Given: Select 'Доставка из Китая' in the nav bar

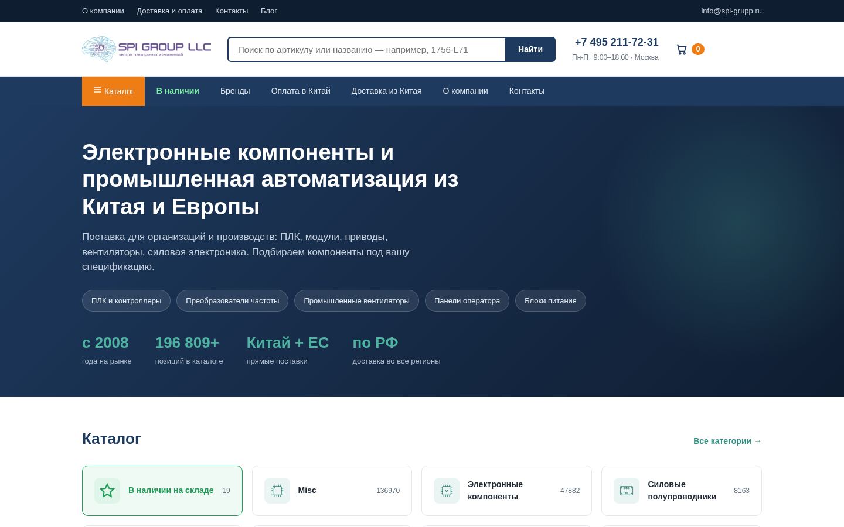Looking at the screenshot, I should click(x=386, y=91).
